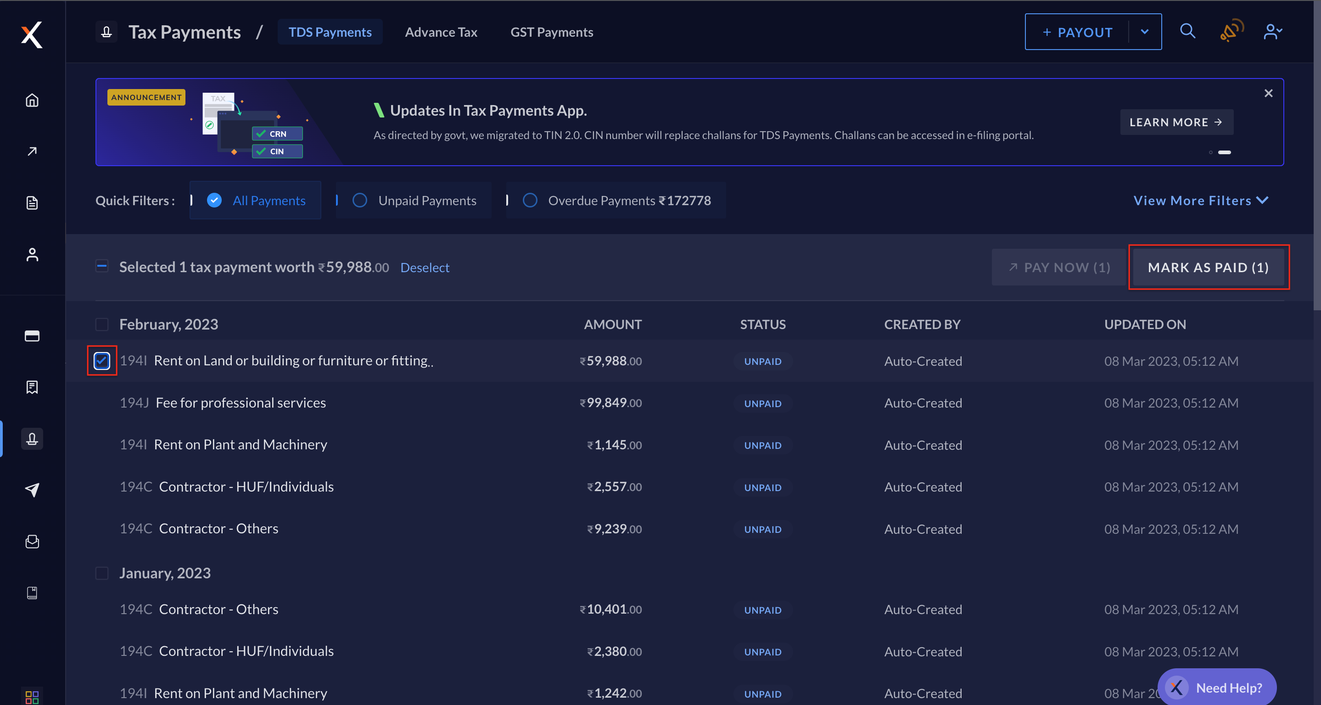The height and width of the screenshot is (705, 1321).
Task: Open document icon in the sidebar
Action: tap(32, 202)
